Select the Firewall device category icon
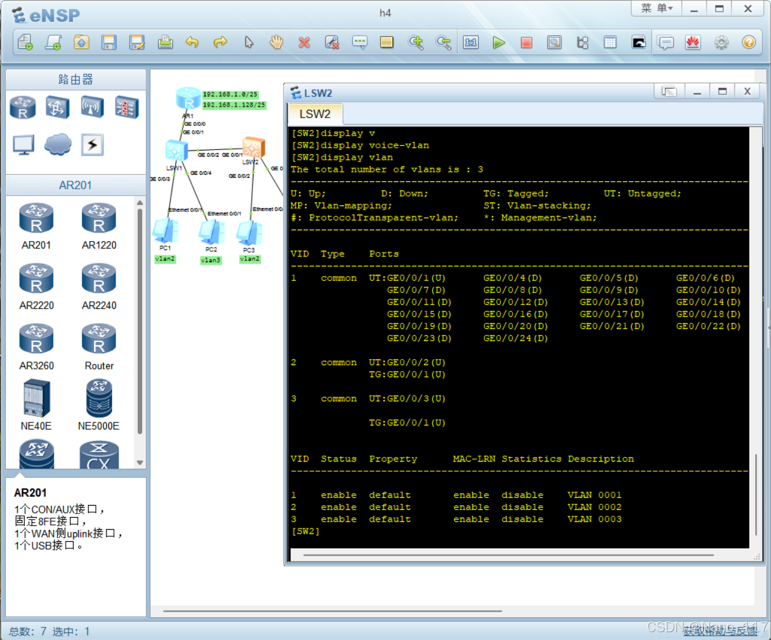The height and width of the screenshot is (640, 771). pyautogui.click(x=127, y=108)
